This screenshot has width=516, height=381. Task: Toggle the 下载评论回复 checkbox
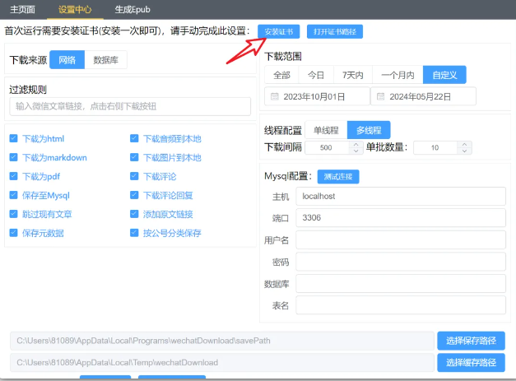[x=134, y=196]
